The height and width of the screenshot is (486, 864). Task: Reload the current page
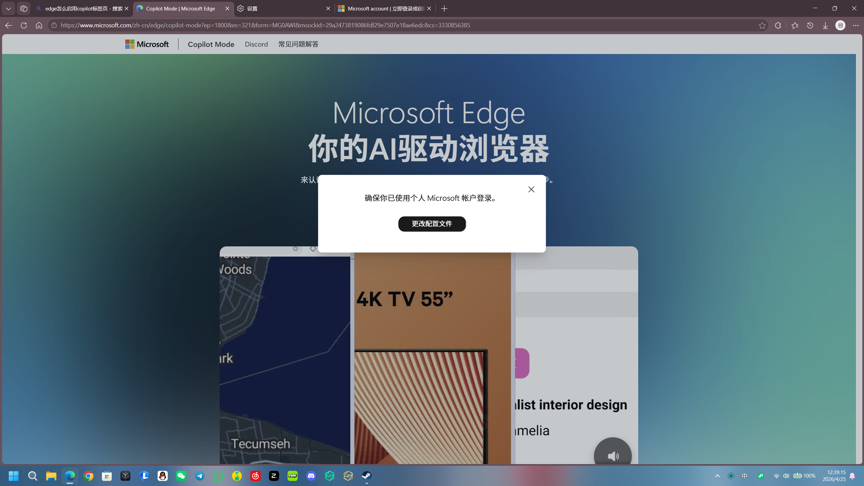pyautogui.click(x=24, y=25)
